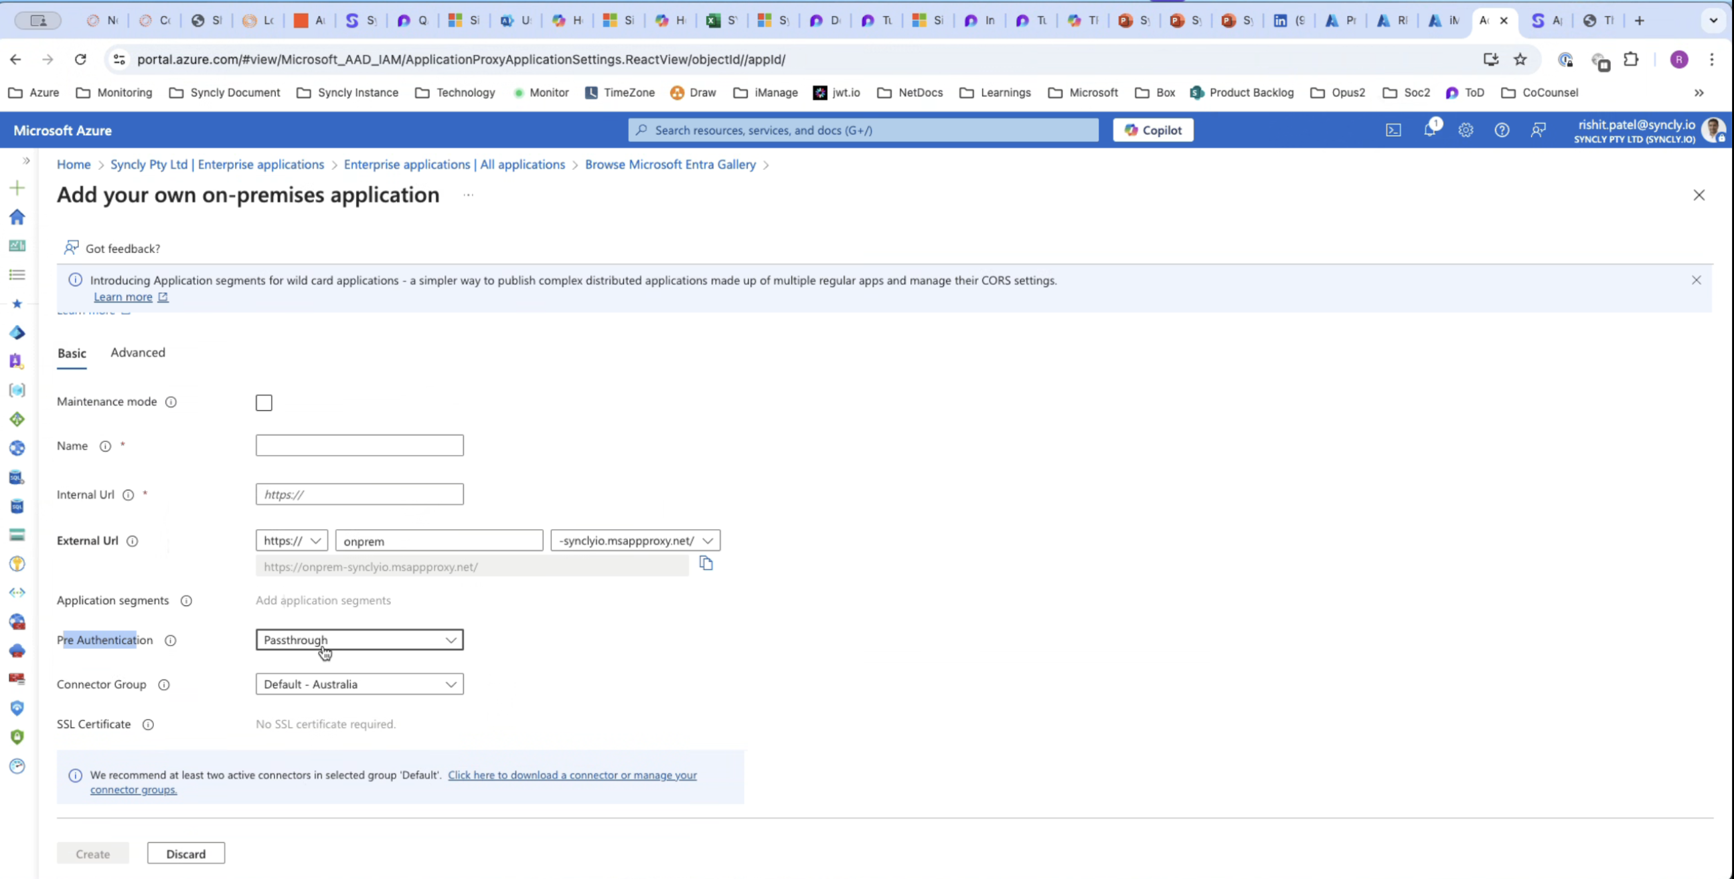
Task: Switch to the Basic tab
Action: 72,354
